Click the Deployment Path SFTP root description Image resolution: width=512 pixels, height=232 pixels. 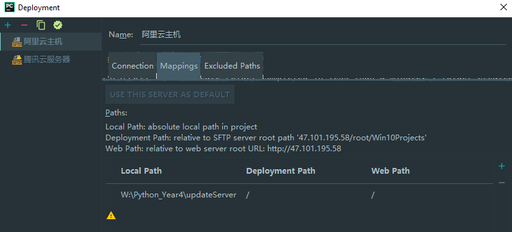pos(266,138)
